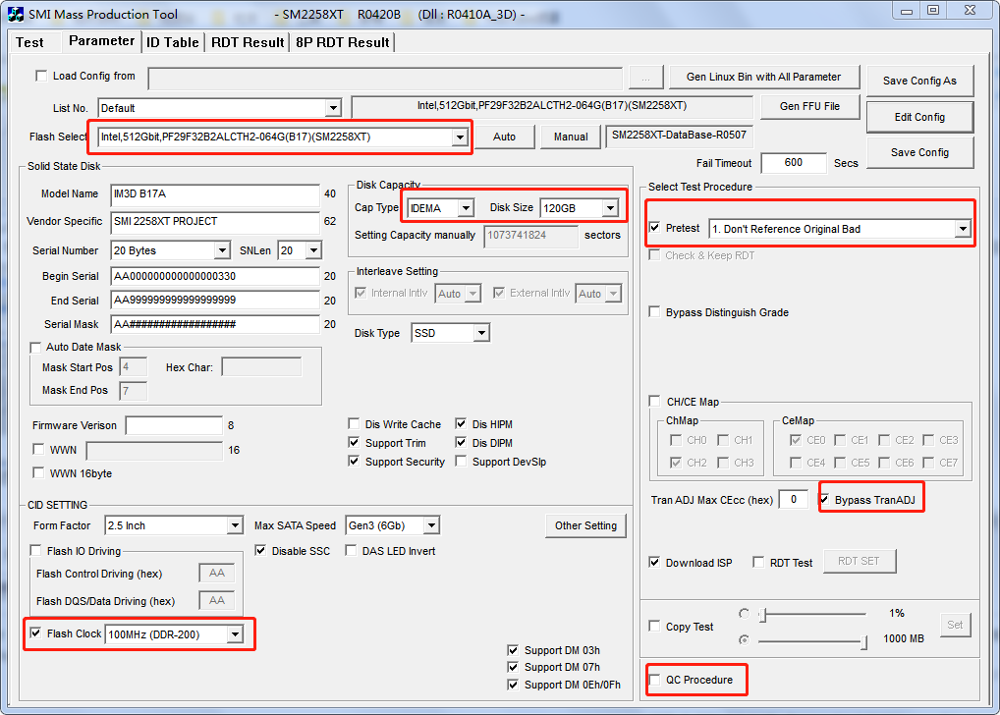
Task: Open the Pretest mode dropdown
Action: [x=963, y=229]
